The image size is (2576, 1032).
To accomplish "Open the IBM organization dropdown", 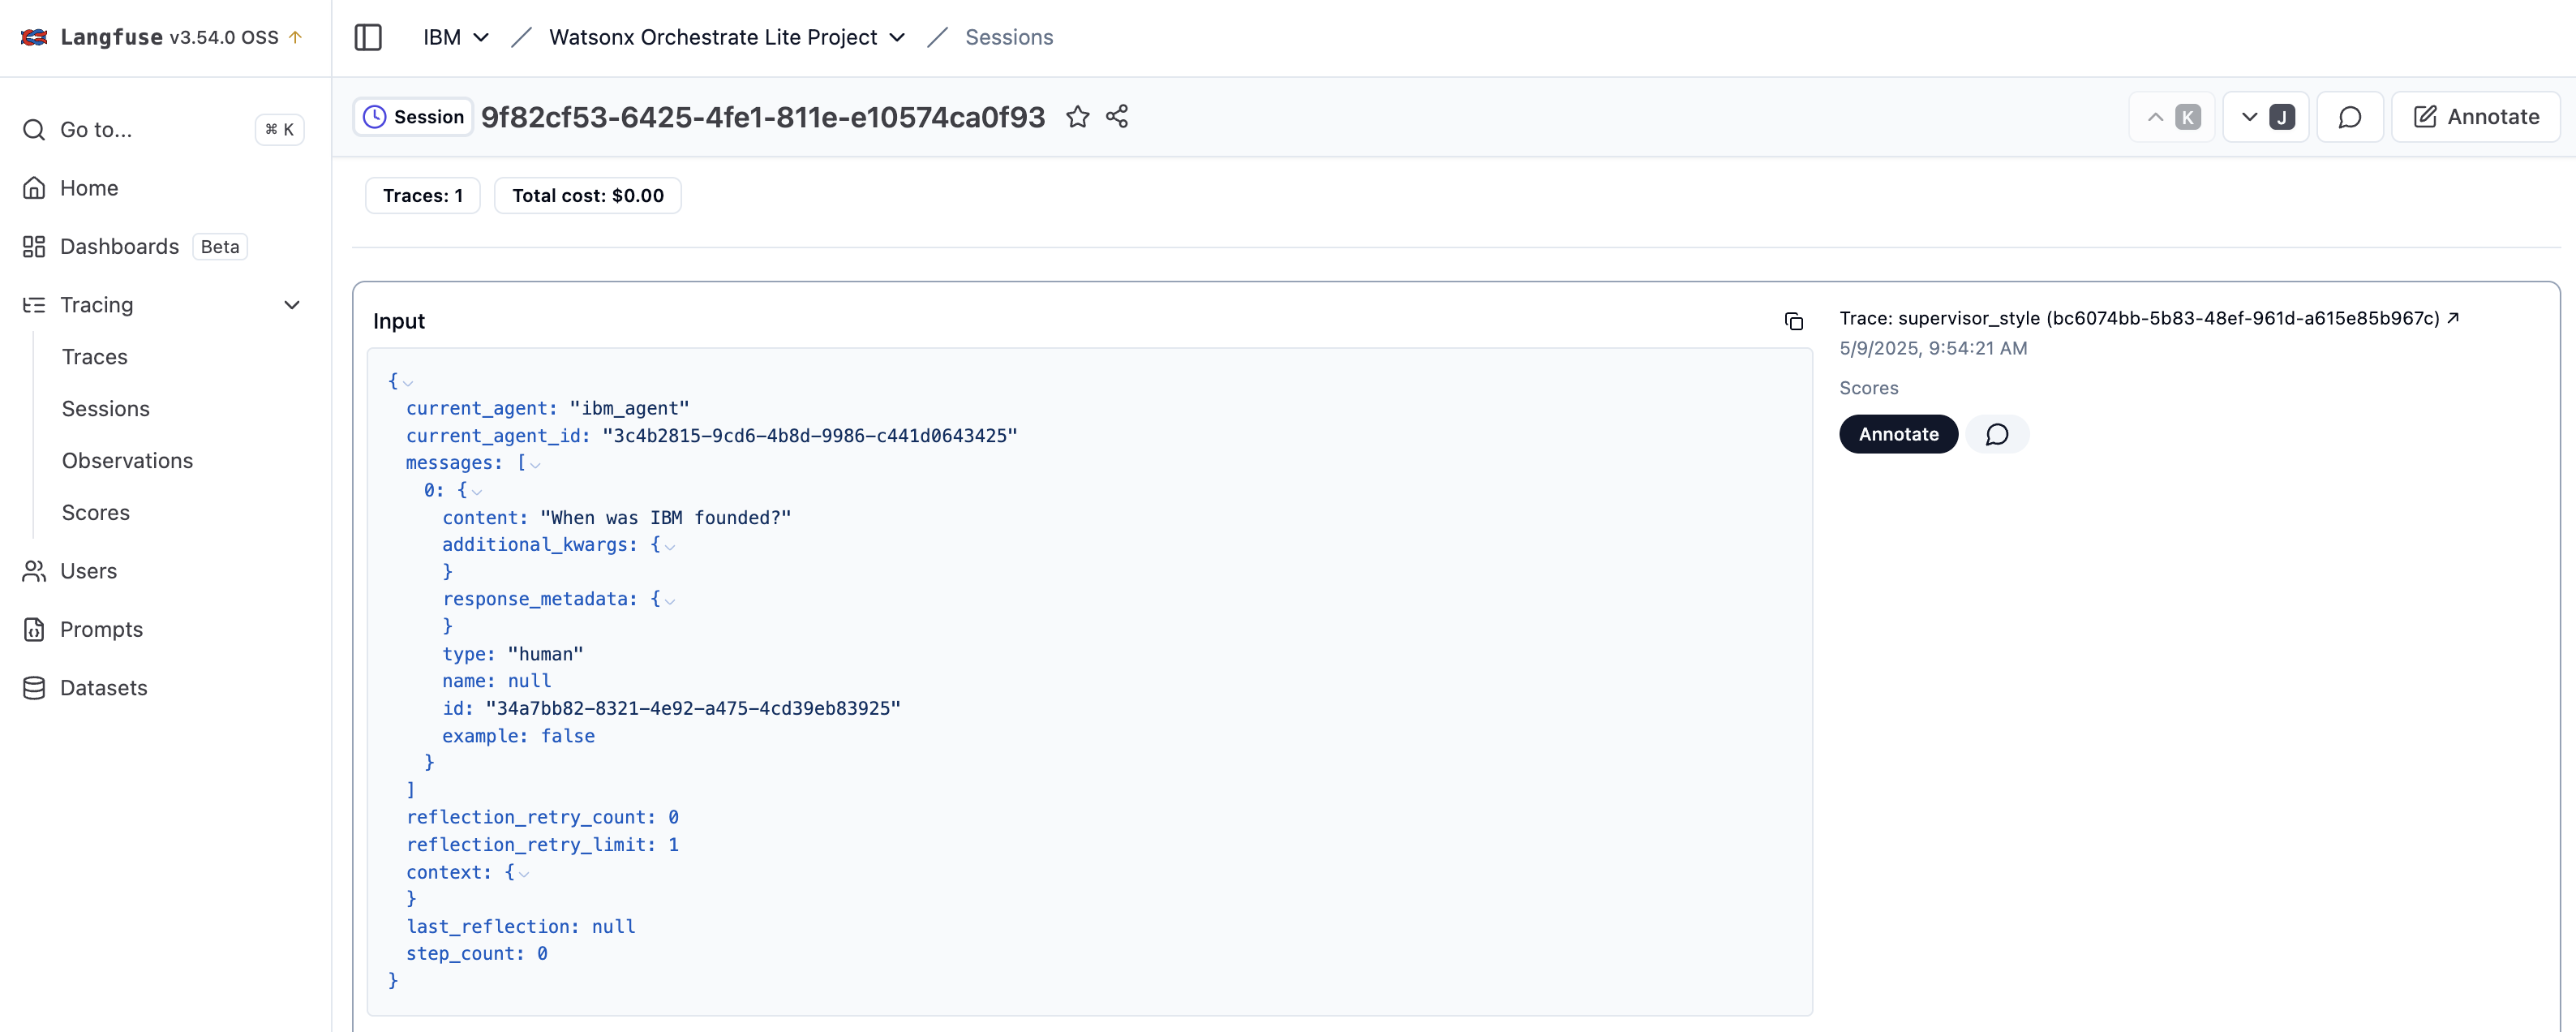I will [455, 37].
